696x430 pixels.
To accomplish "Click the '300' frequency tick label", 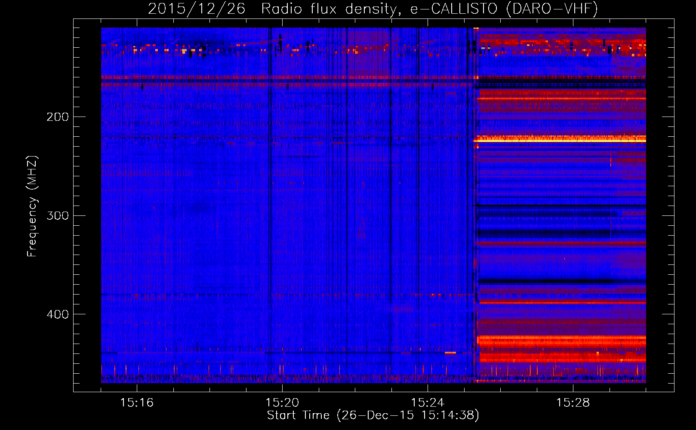I will 58,215.
